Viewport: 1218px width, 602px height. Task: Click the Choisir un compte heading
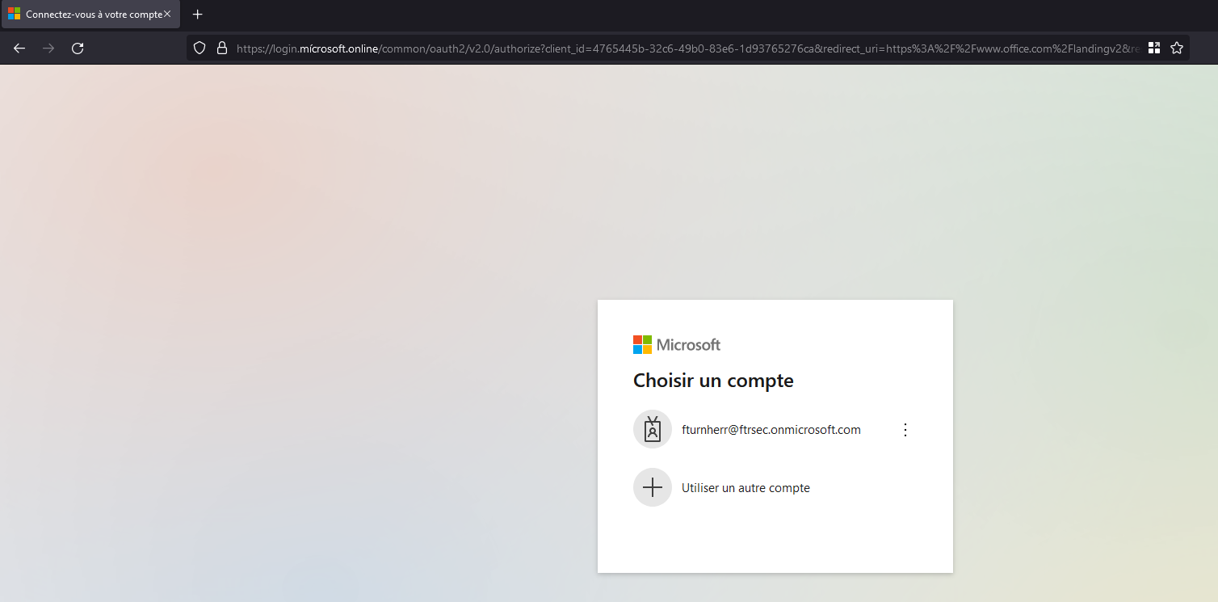tap(713, 381)
